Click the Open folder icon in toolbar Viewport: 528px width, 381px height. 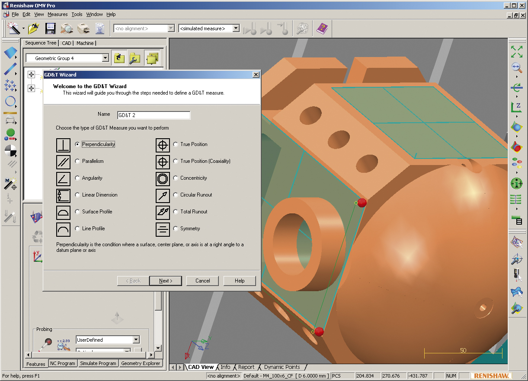[x=34, y=29]
